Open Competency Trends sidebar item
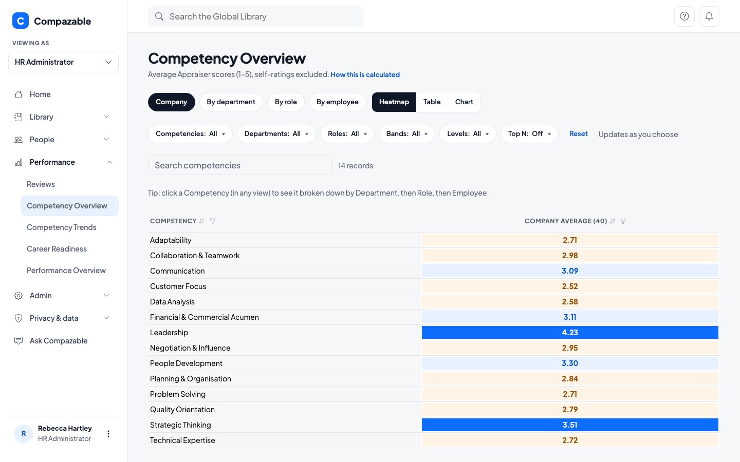Image resolution: width=740 pixels, height=462 pixels. (69, 227)
